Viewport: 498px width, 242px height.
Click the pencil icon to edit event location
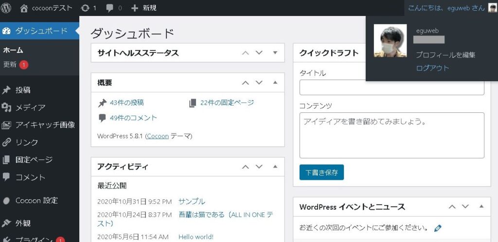pos(438,227)
